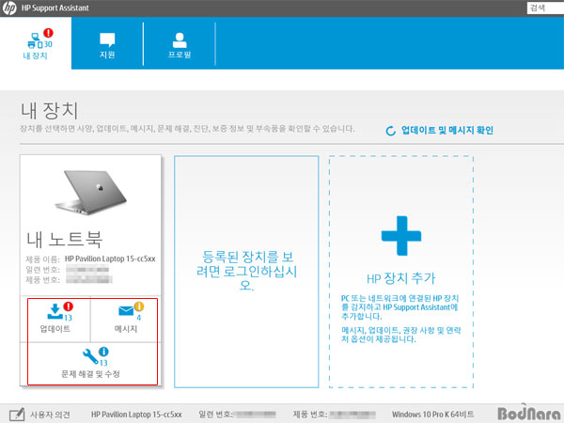This screenshot has width=564, height=423.
Task: Click the 검색 search field
Action: [x=545, y=8]
